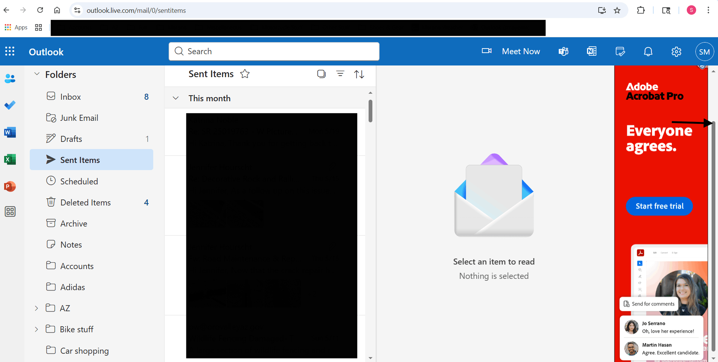Open the notifications bell

pyautogui.click(x=648, y=52)
